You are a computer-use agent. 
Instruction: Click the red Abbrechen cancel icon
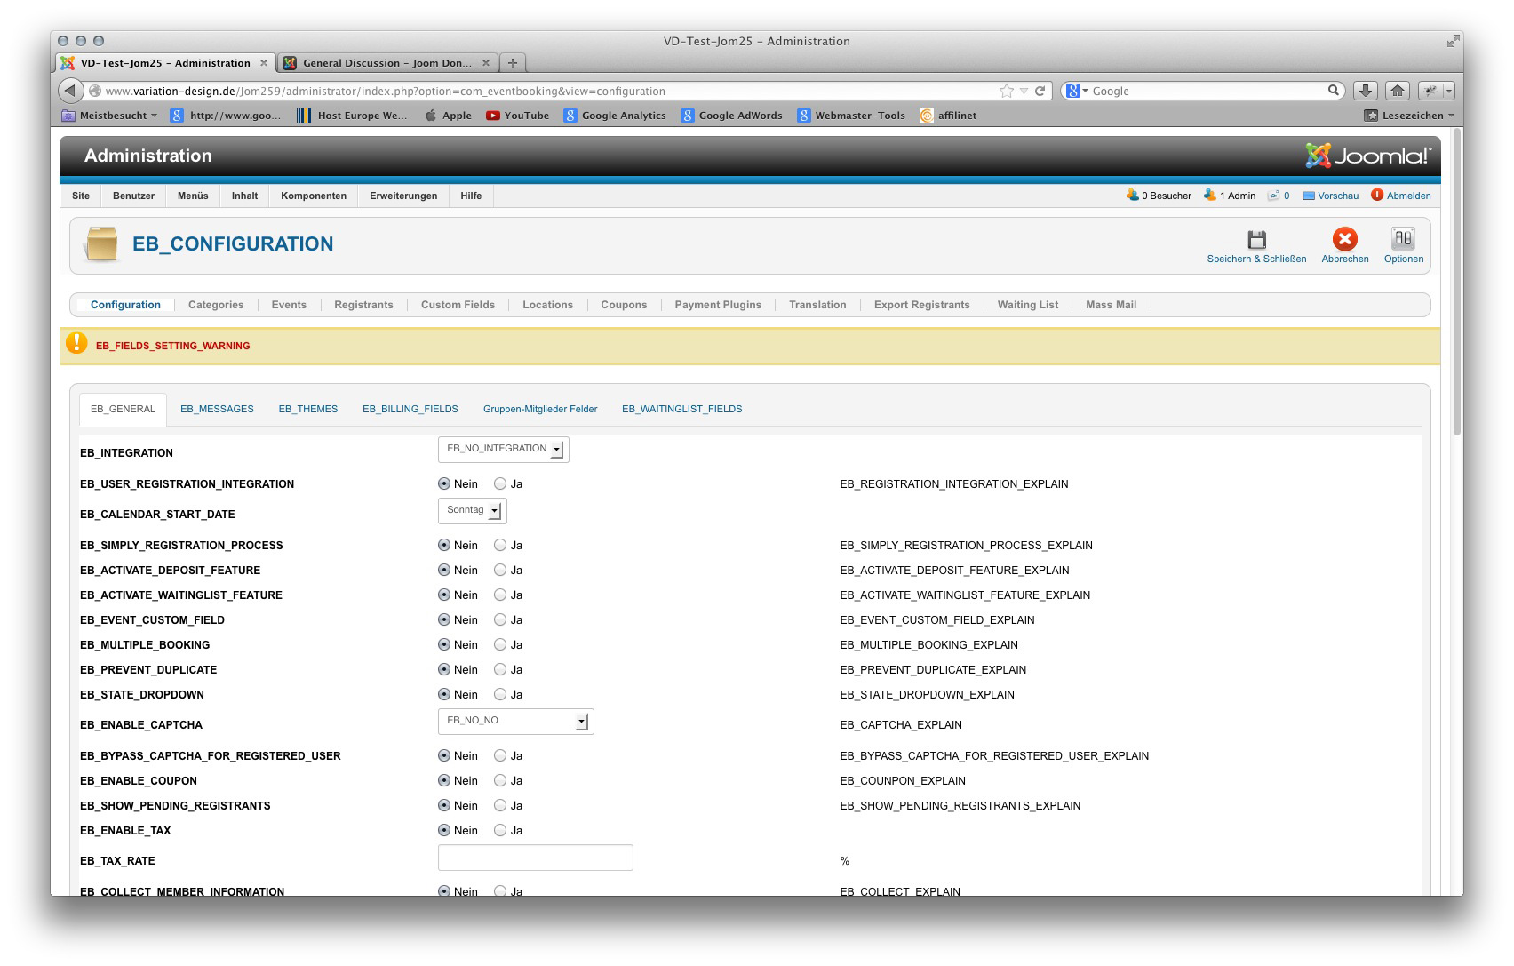pyautogui.click(x=1344, y=240)
